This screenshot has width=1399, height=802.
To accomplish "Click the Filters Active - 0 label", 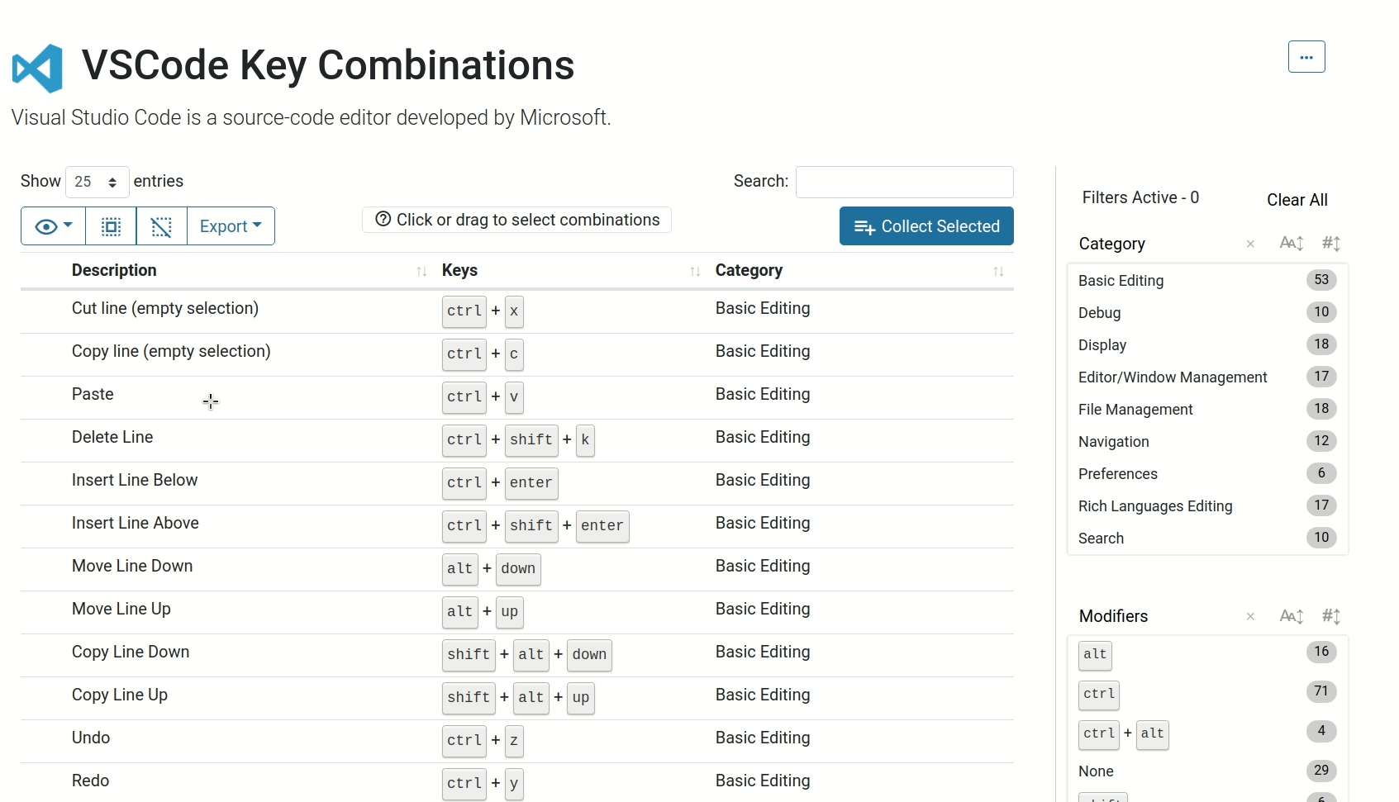I will click(x=1140, y=197).
